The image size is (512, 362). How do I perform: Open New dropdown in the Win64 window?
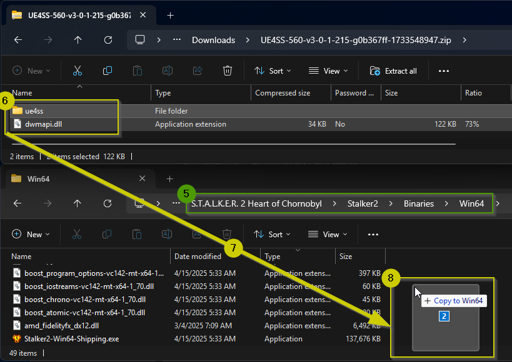point(31,234)
